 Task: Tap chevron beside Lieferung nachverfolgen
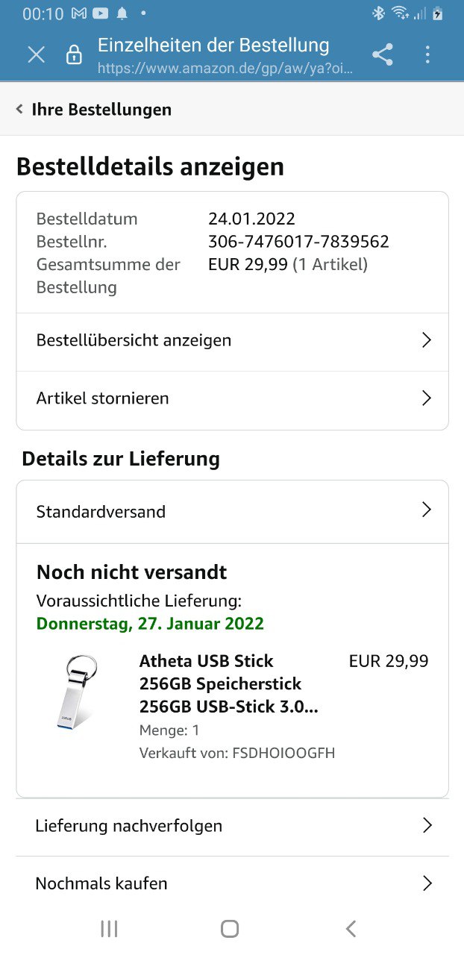(427, 825)
